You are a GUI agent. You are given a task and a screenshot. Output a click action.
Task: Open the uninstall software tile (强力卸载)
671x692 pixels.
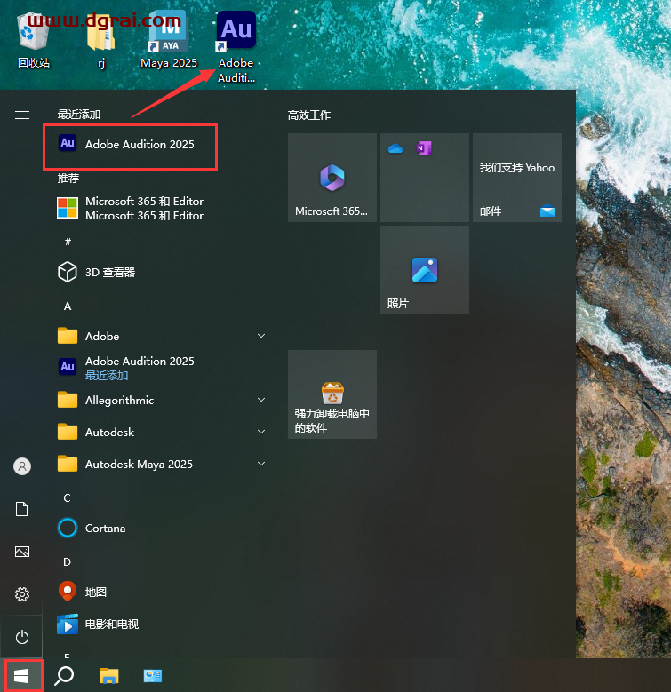click(x=332, y=394)
